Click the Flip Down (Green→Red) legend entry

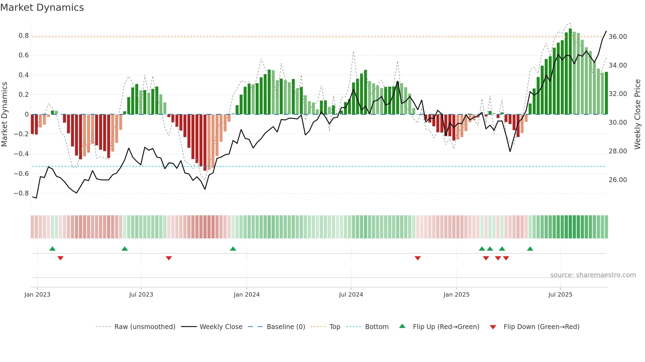coord(534,327)
